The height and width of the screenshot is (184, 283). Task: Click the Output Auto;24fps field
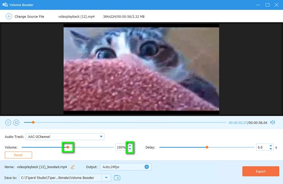126,167
